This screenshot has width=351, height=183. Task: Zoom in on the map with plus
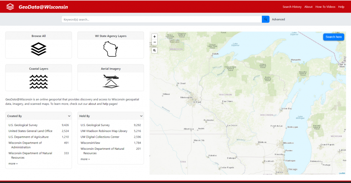tap(155, 36)
